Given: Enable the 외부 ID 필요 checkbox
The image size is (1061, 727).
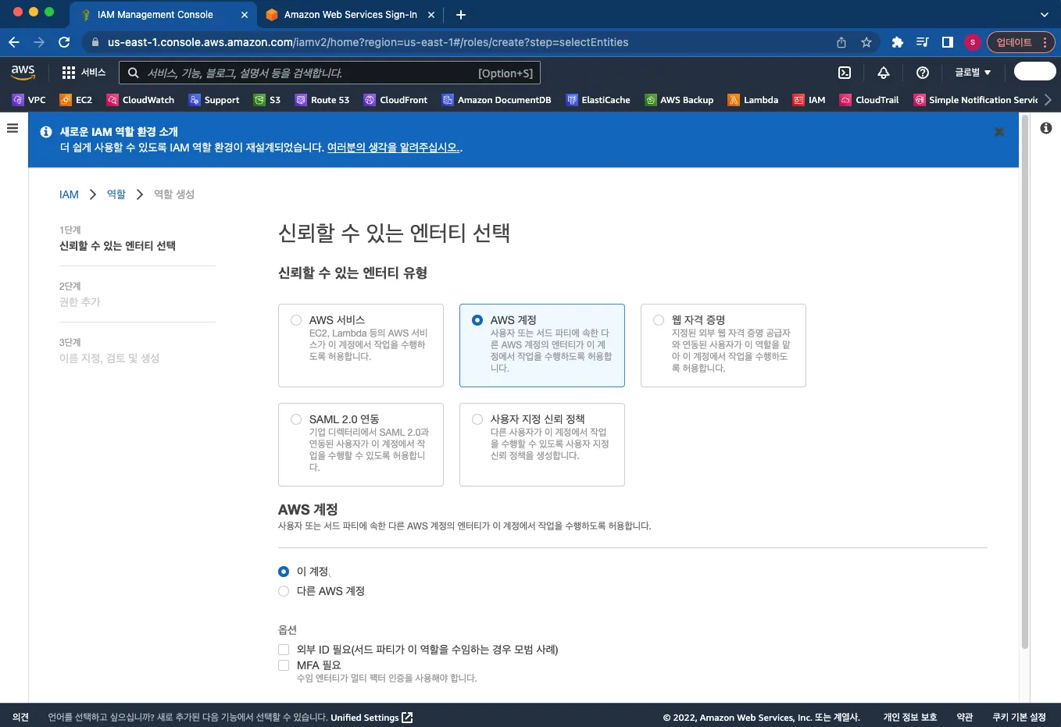Looking at the screenshot, I should click(x=284, y=650).
